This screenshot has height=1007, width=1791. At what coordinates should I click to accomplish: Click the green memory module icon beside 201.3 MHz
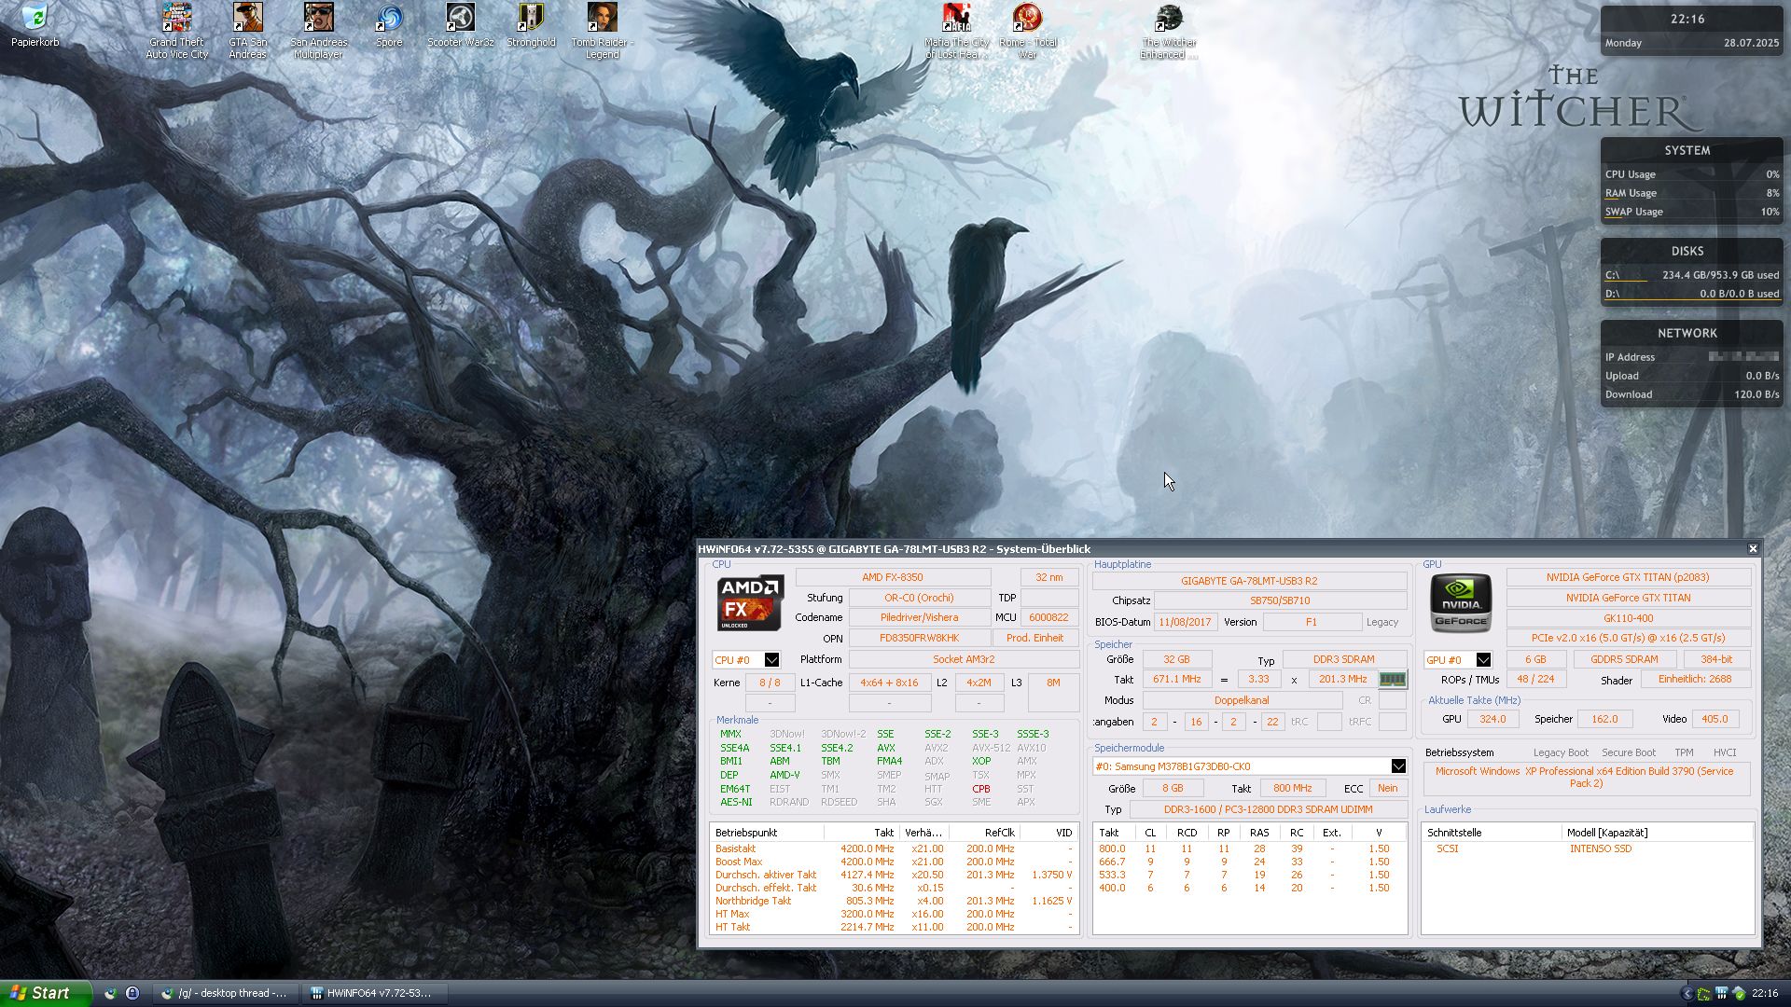pos(1392,680)
